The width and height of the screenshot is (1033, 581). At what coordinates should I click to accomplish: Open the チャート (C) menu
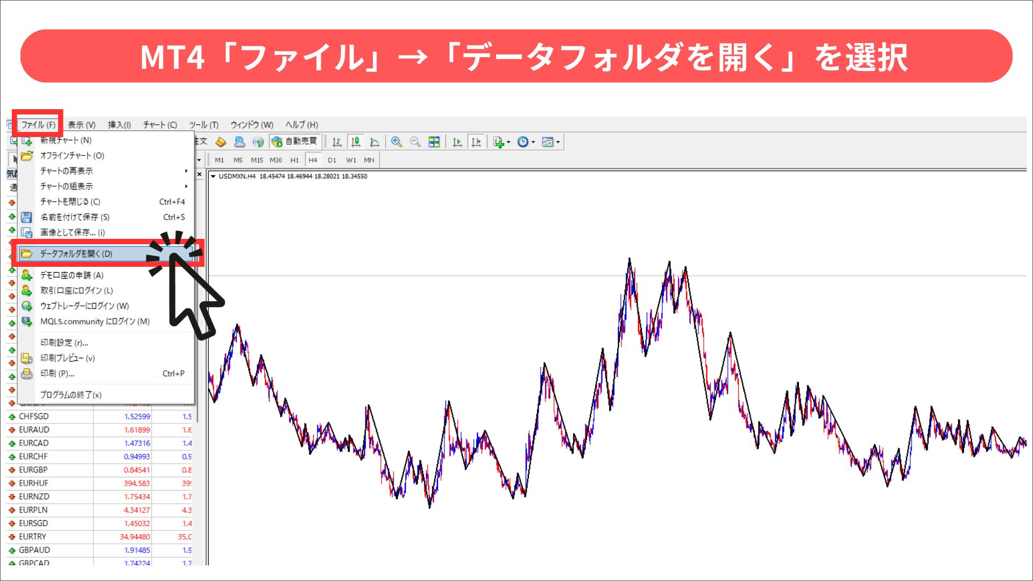coord(160,125)
